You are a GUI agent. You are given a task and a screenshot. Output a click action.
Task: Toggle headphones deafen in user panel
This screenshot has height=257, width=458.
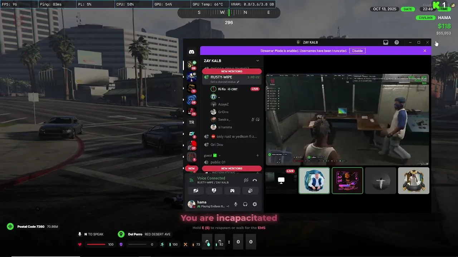(x=245, y=204)
